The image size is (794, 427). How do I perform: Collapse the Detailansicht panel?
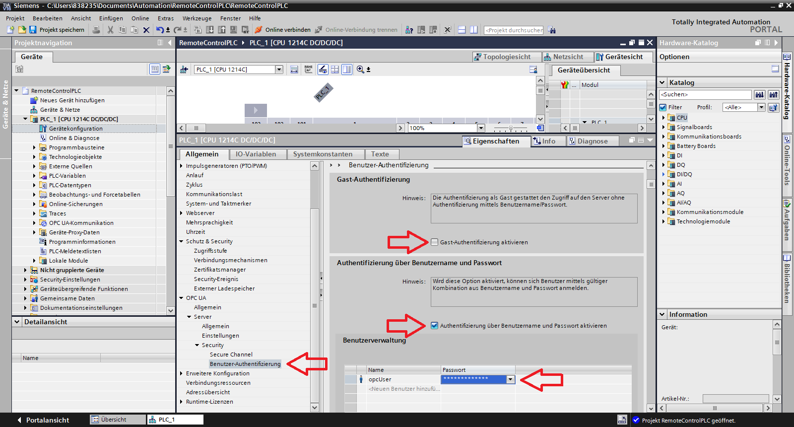[17, 322]
